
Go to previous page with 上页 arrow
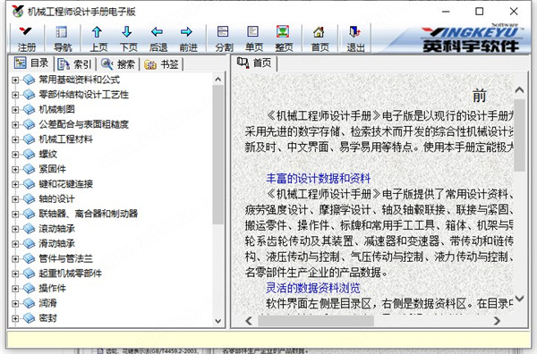(98, 38)
